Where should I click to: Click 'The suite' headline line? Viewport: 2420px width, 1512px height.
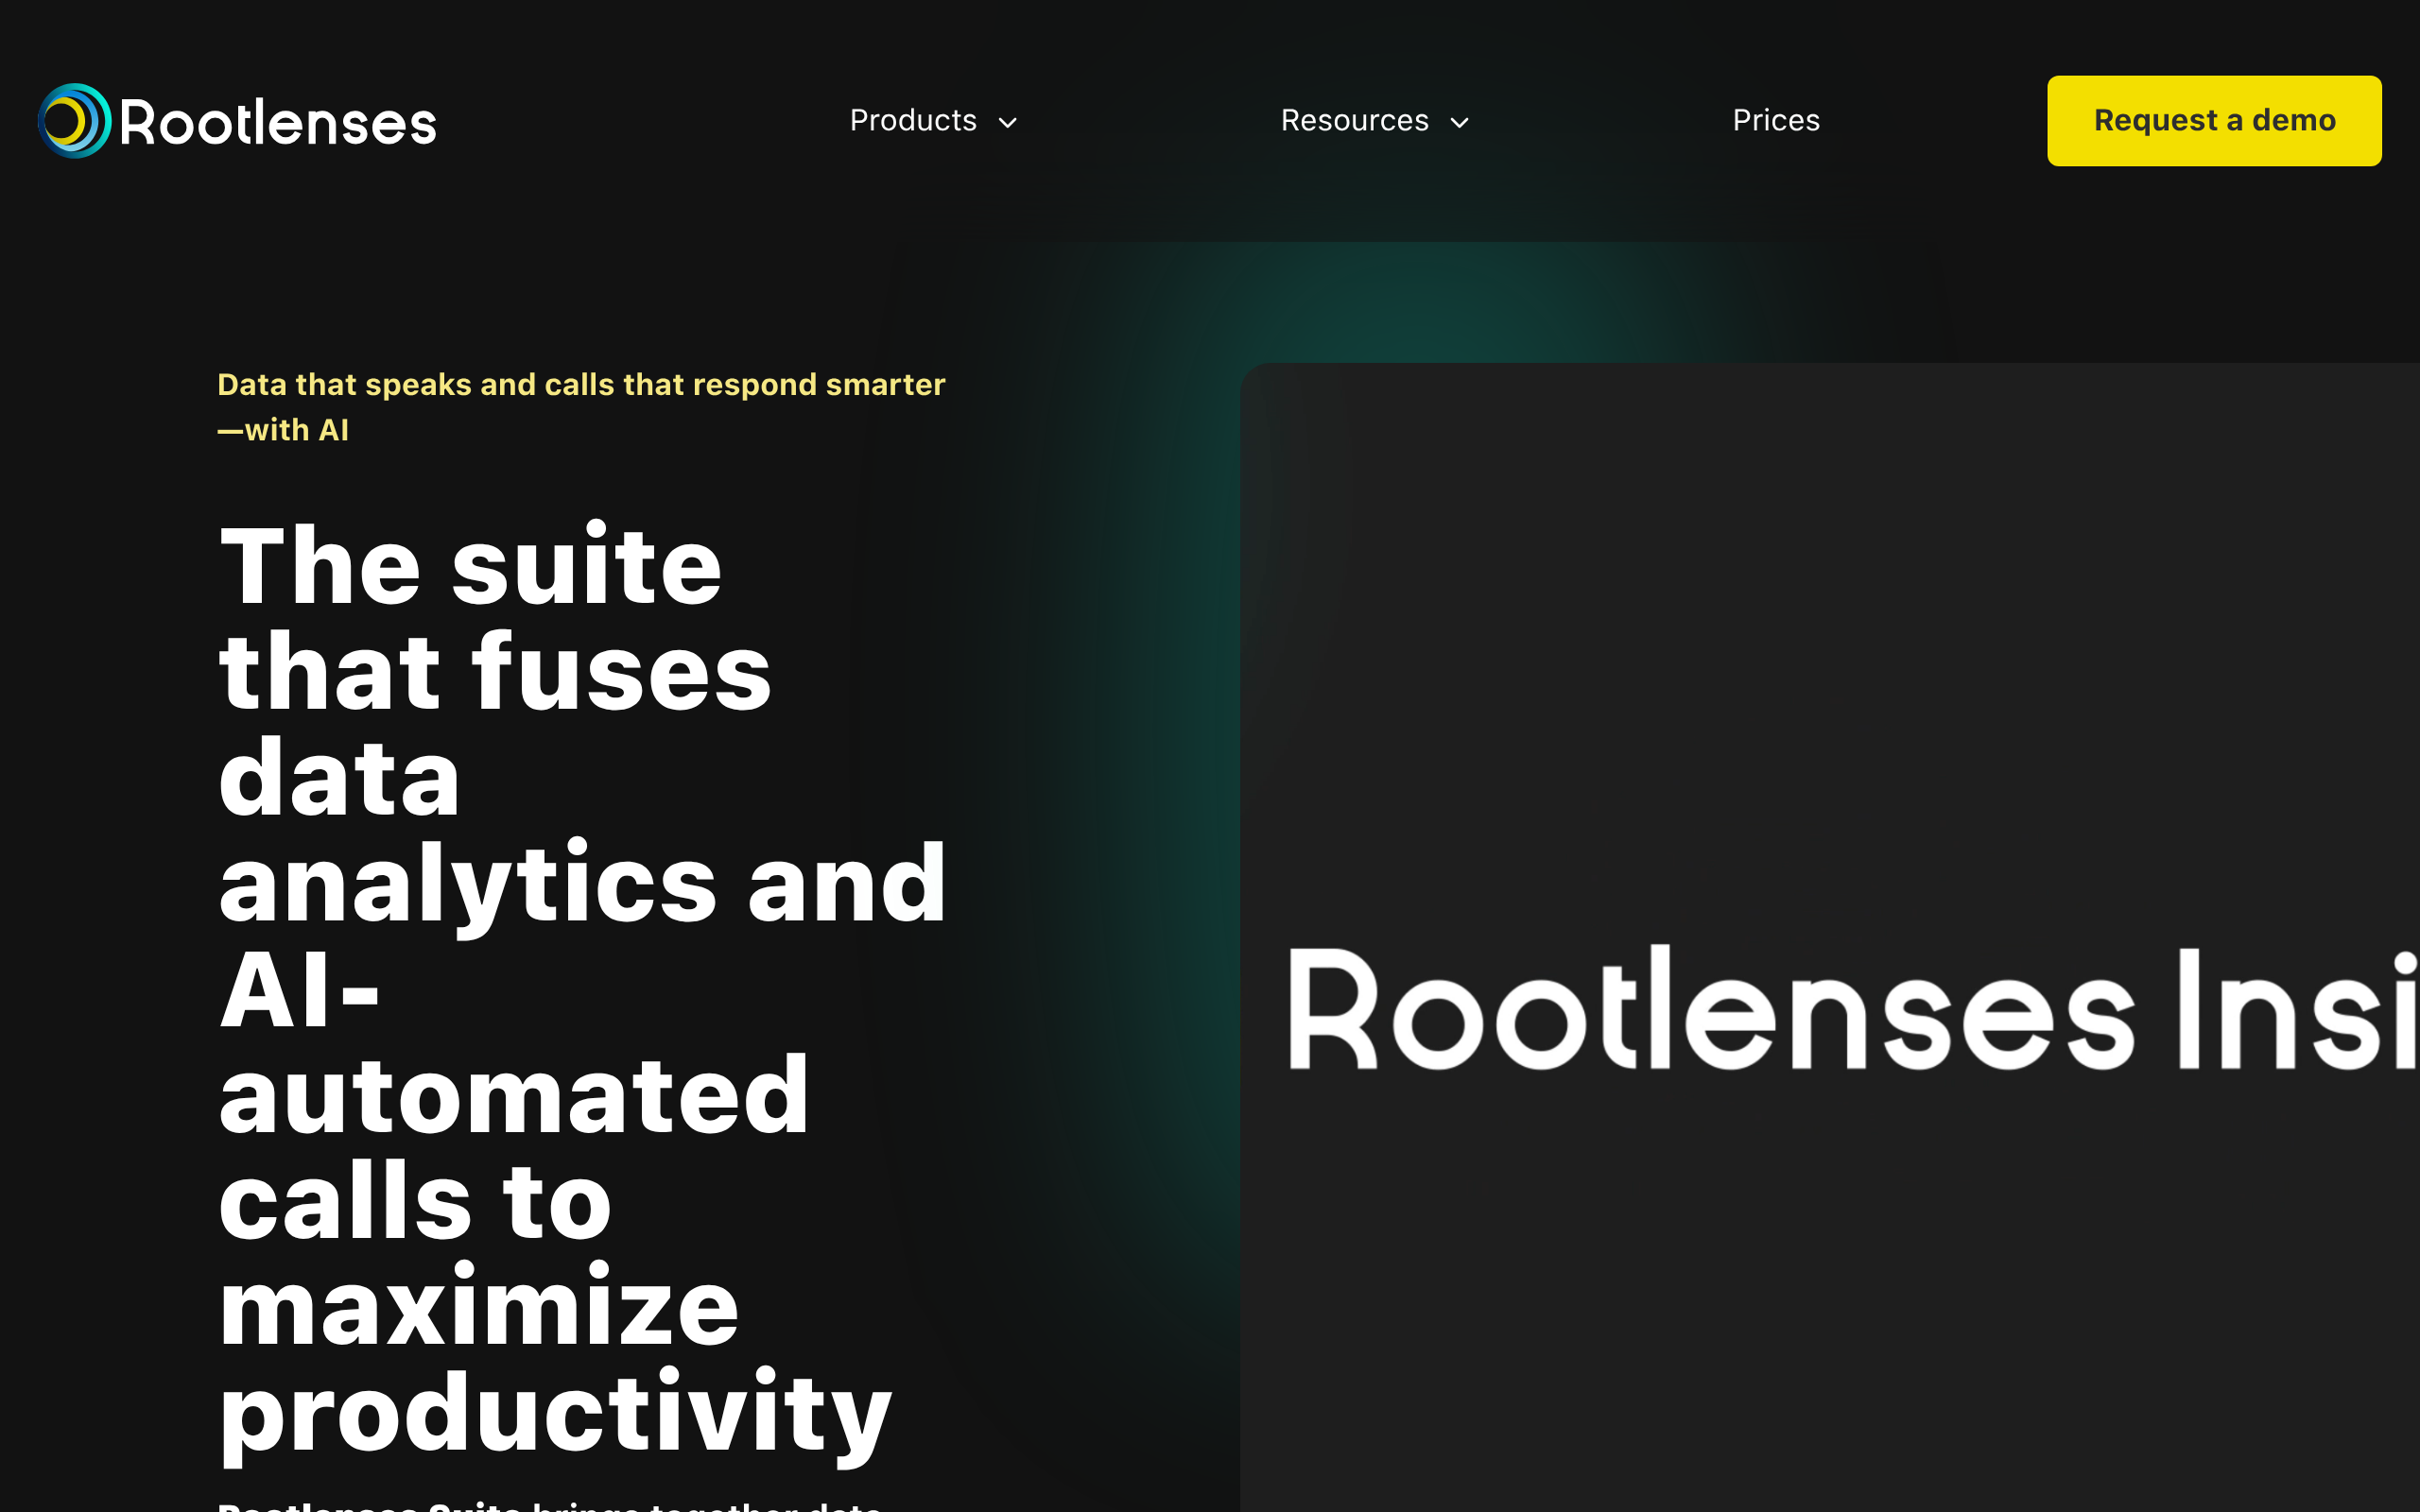[470, 567]
